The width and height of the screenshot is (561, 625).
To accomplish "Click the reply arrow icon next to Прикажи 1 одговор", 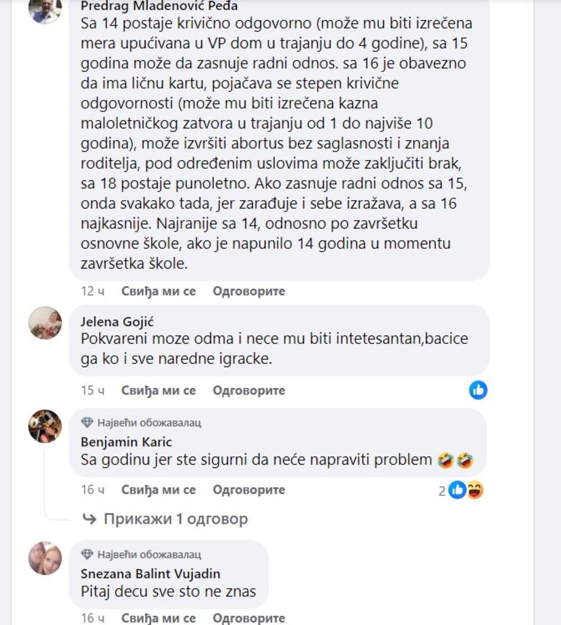I will 89,518.
